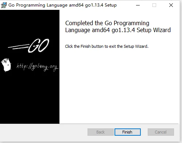Click the grayed-out Back button

pos(101,132)
